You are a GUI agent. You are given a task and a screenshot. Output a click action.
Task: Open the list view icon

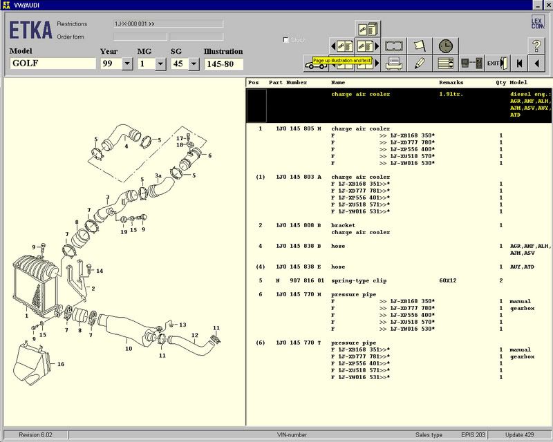pos(445,64)
